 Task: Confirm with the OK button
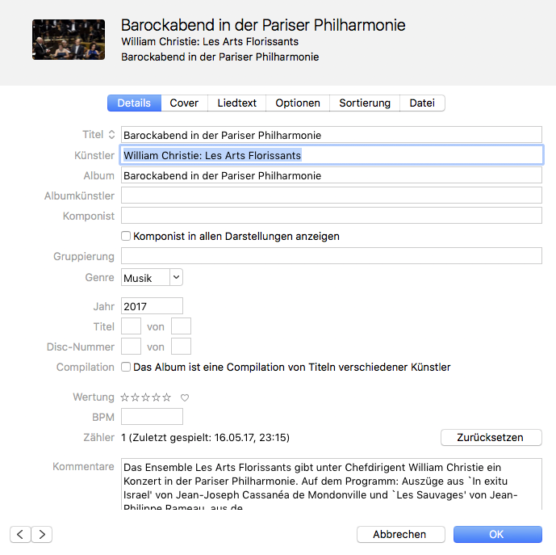496,534
